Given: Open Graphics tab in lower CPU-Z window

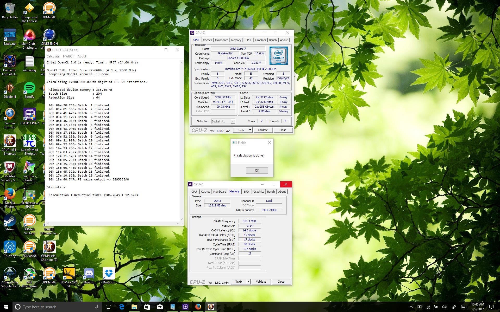Looking at the screenshot, I should click(x=259, y=192).
